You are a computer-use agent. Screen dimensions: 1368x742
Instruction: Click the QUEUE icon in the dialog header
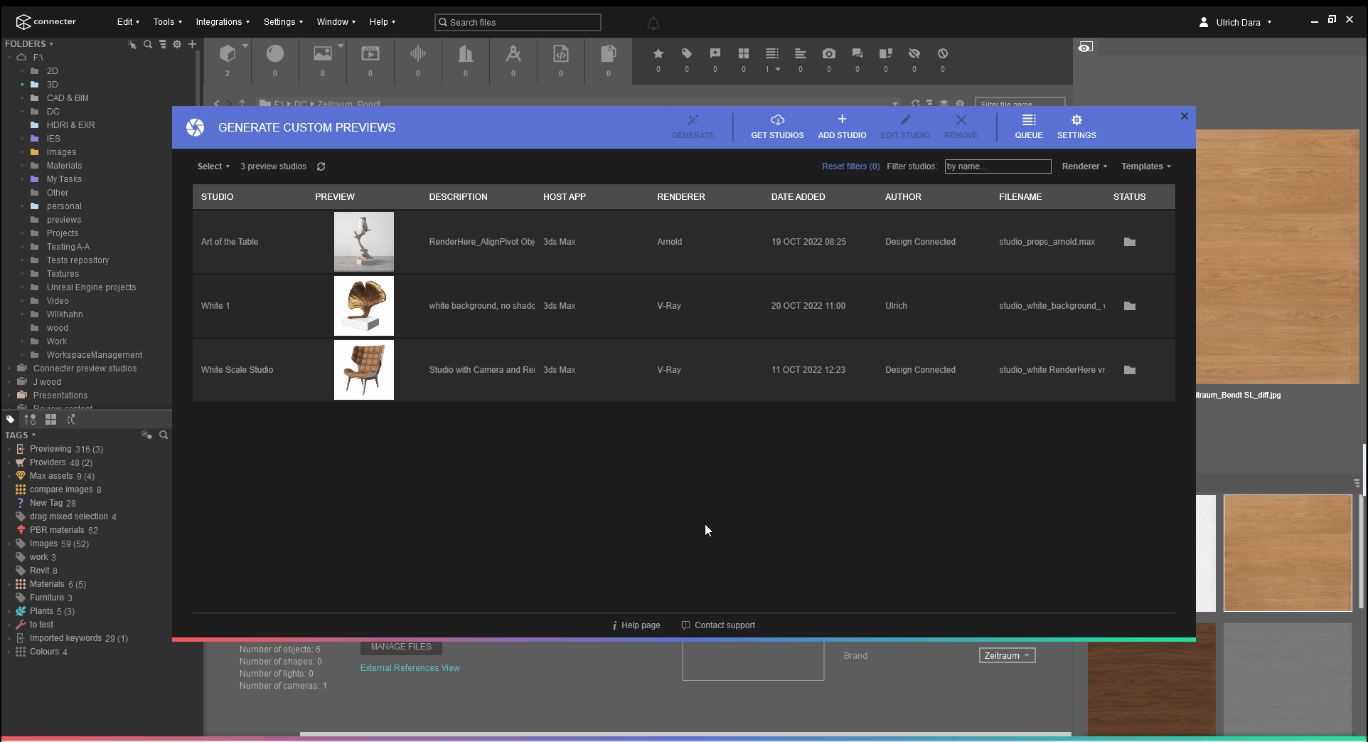pos(1029,126)
